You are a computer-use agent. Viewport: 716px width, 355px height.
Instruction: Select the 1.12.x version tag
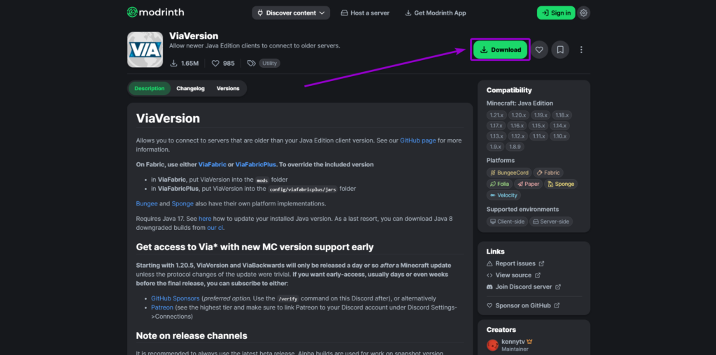coord(518,136)
